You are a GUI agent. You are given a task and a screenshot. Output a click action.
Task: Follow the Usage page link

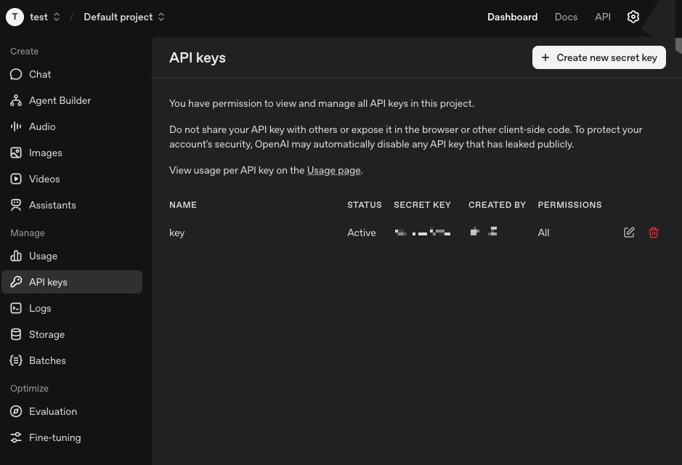click(333, 171)
